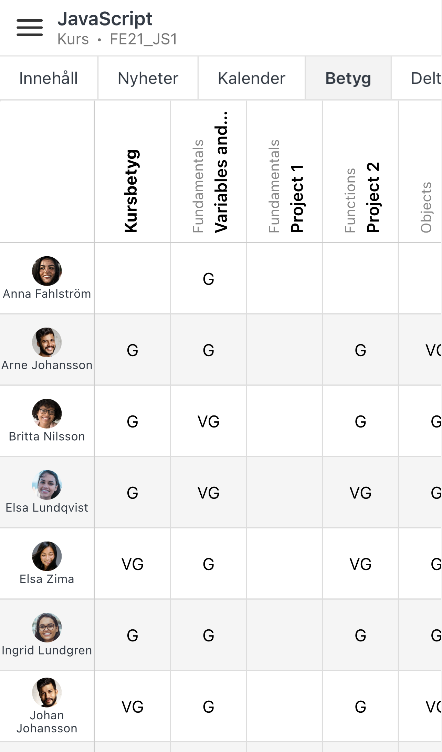
Task: Open the Project 1 column header
Action: click(x=296, y=198)
